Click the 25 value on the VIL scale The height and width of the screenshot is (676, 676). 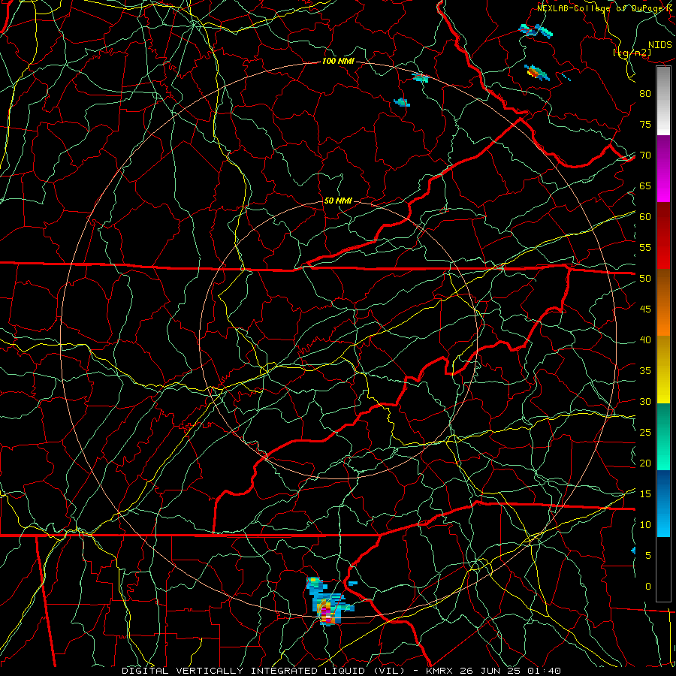(645, 433)
